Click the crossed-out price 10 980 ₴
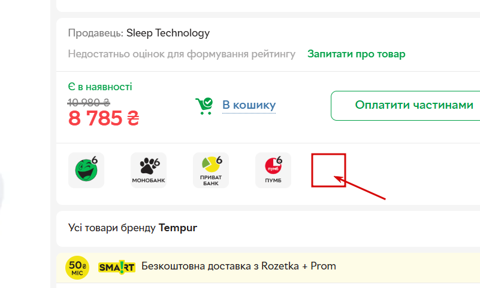This screenshot has width=480, height=288. coord(89,102)
